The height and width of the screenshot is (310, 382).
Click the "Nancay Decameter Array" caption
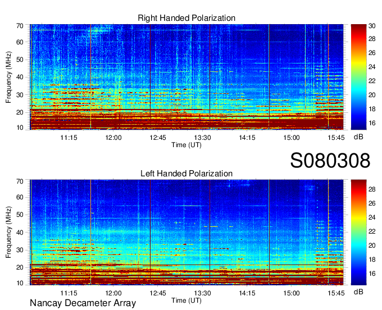tap(83, 303)
